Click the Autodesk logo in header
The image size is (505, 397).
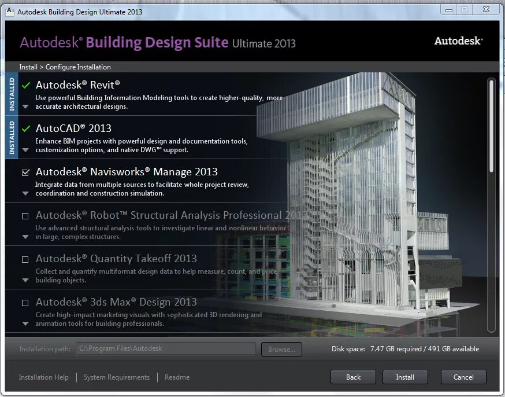[x=458, y=41]
